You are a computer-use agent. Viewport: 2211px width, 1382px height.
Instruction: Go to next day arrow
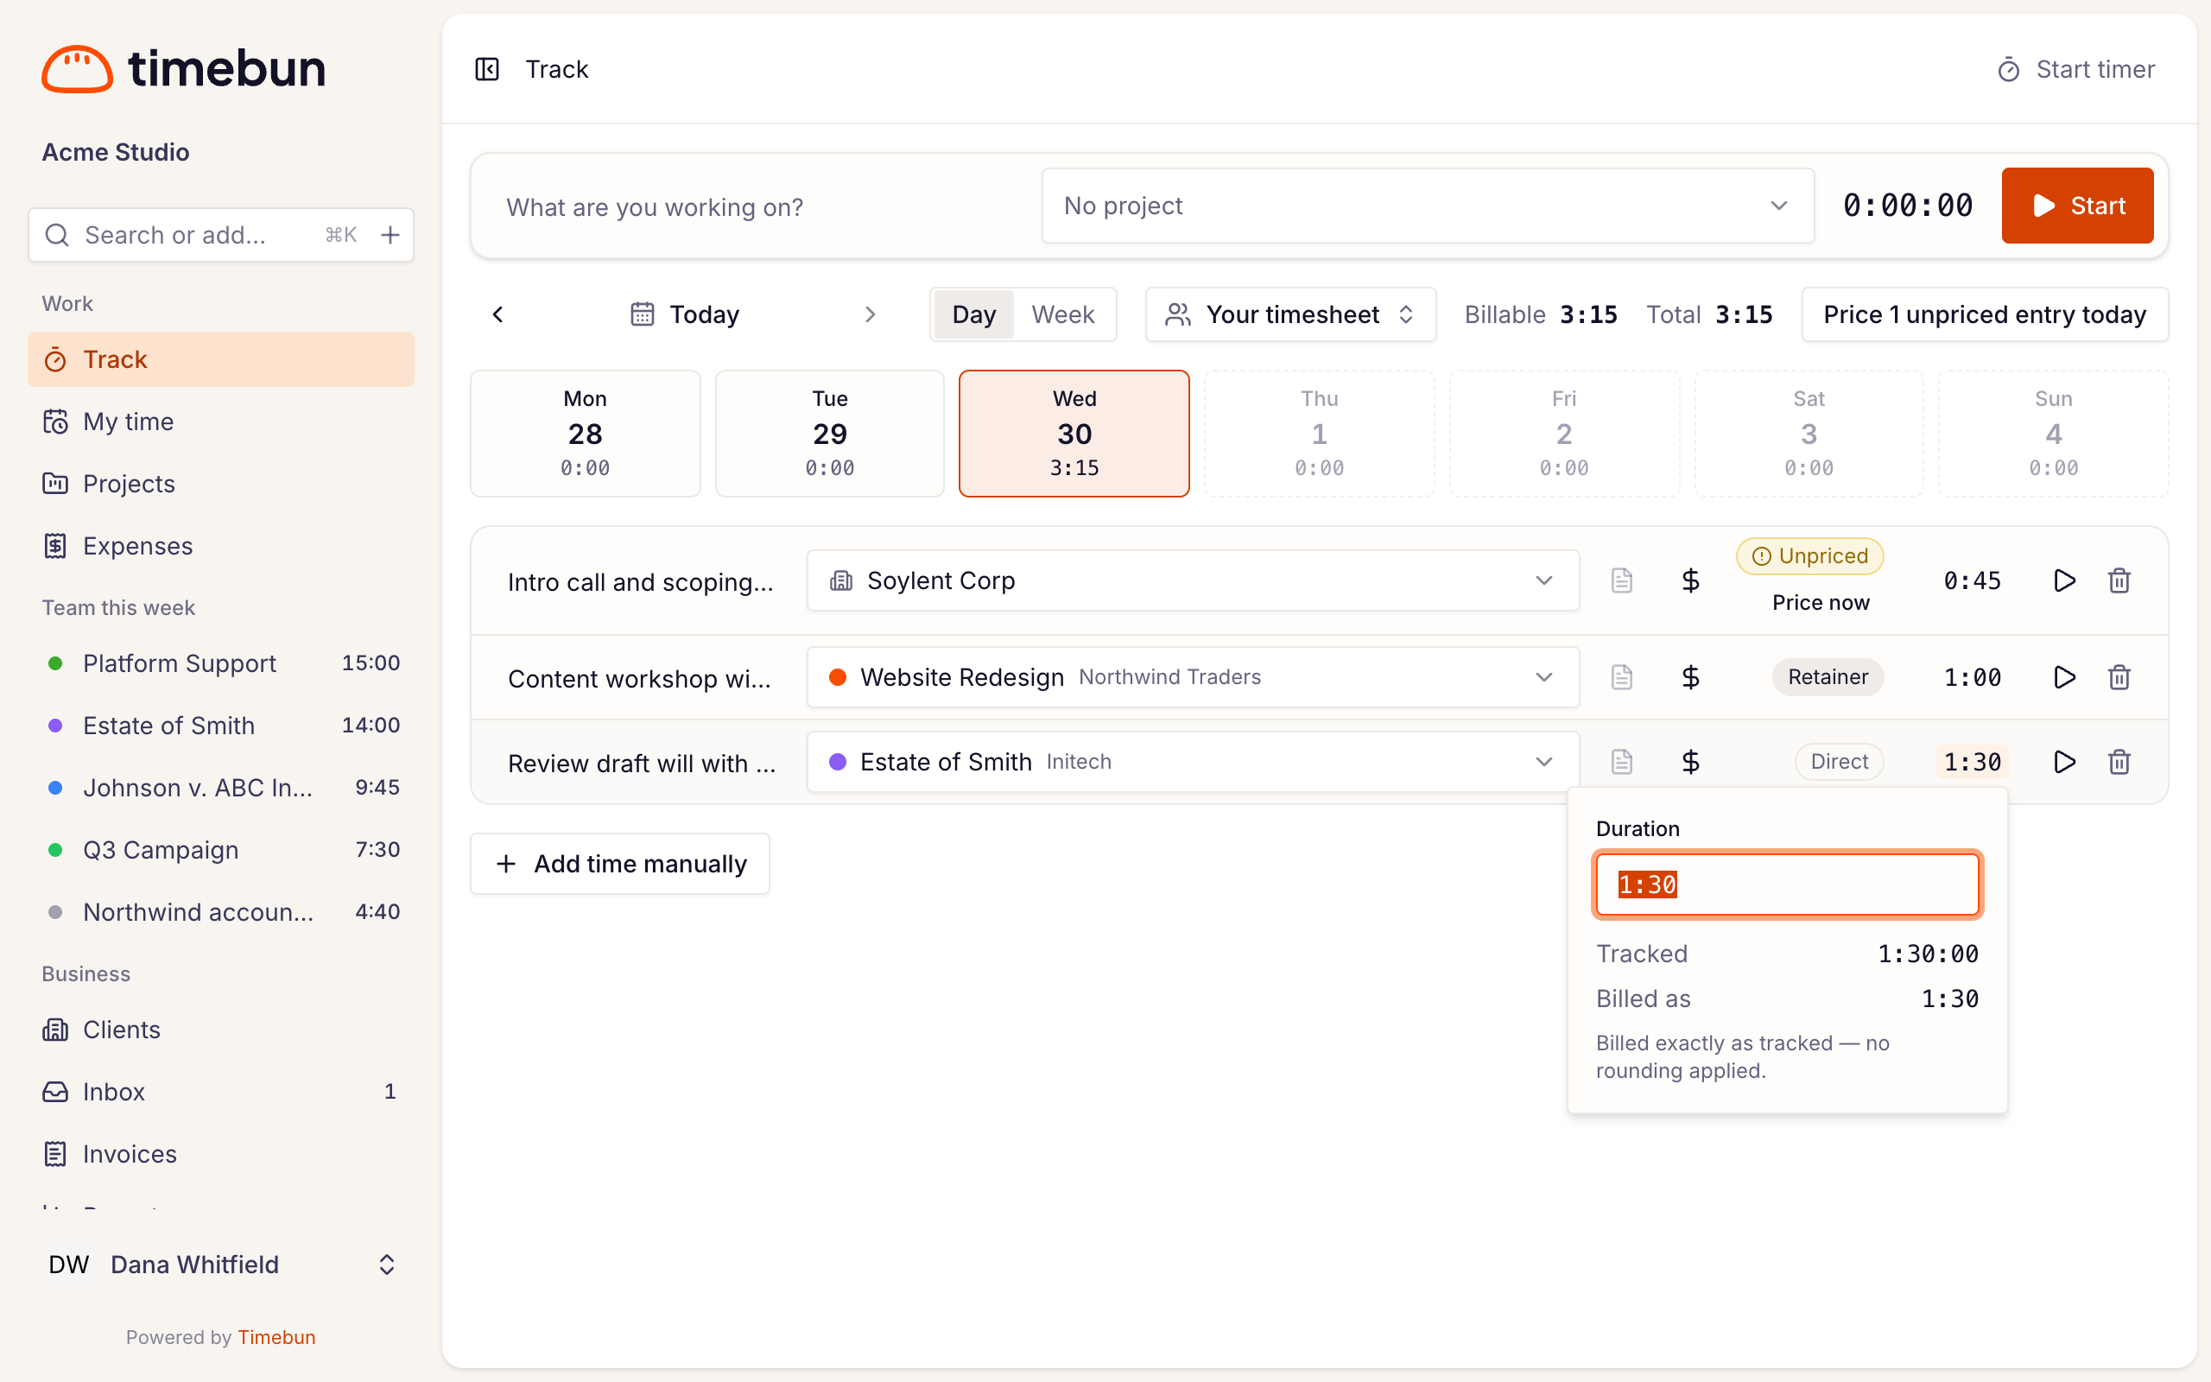870,314
